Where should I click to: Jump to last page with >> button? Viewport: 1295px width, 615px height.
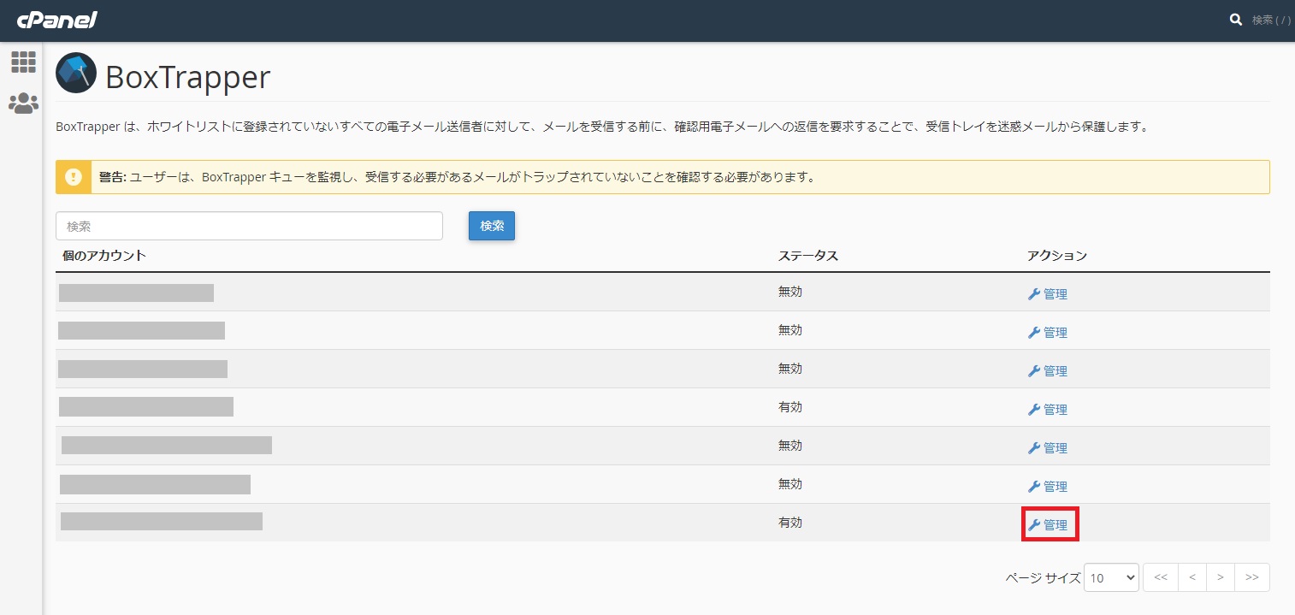(x=1252, y=577)
